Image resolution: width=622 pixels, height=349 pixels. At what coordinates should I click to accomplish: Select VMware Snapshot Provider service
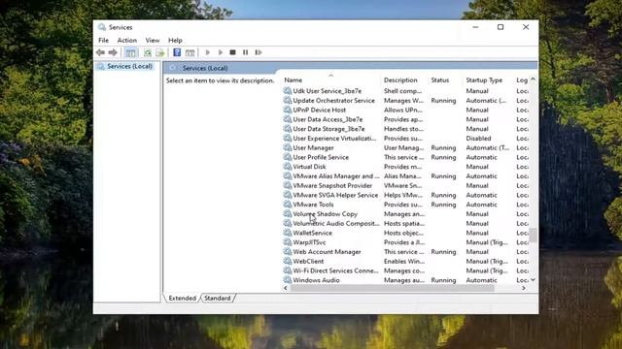(405, 185)
